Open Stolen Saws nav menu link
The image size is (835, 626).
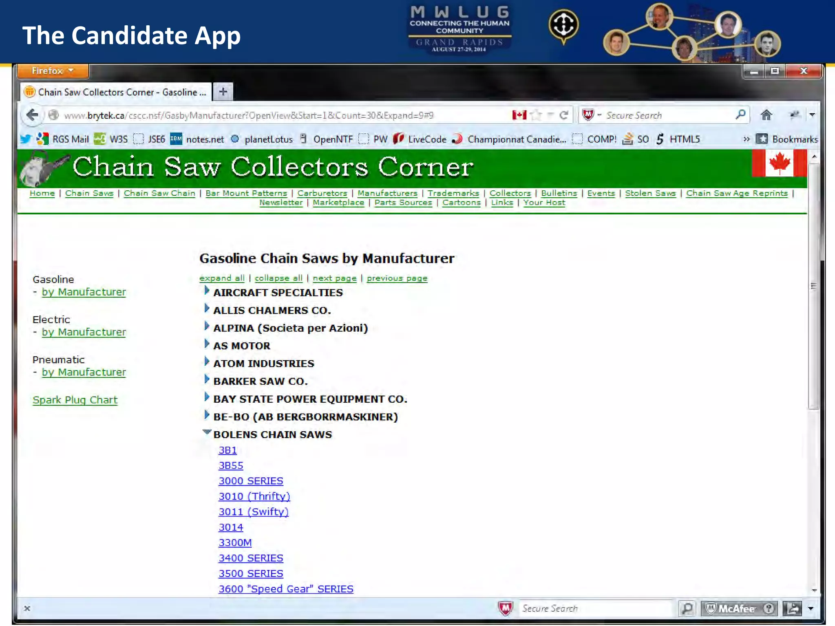(x=650, y=193)
